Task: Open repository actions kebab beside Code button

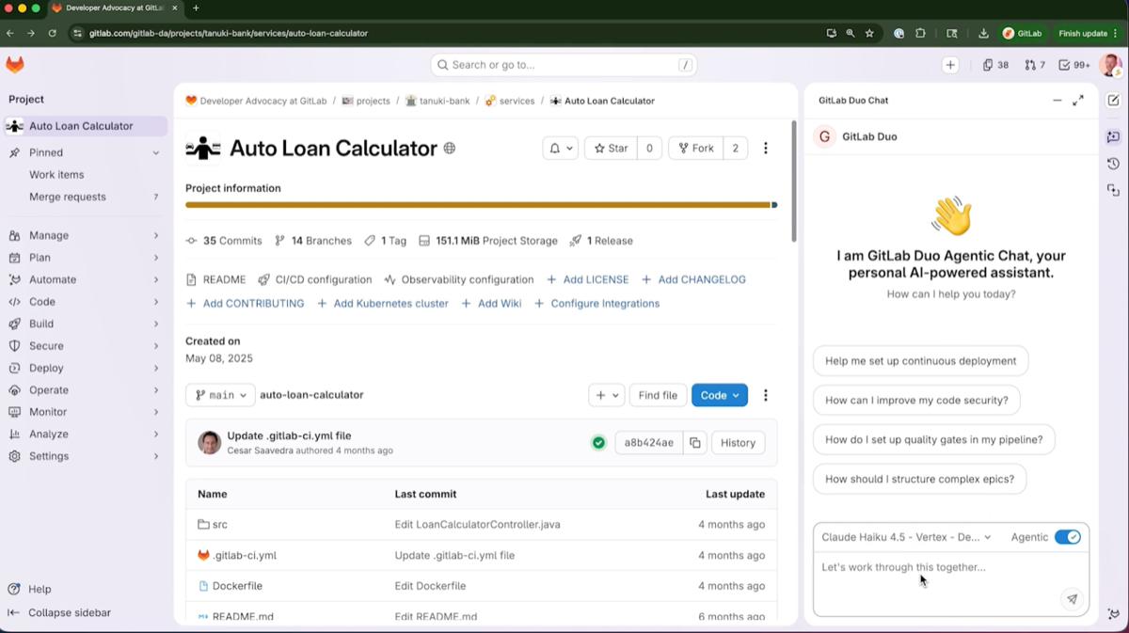Action: pyautogui.click(x=766, y=395)
